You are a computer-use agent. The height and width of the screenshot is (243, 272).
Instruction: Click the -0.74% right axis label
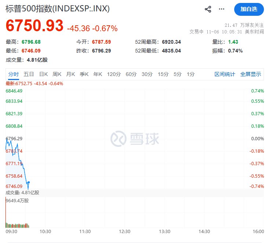click(x=257, y=186)
